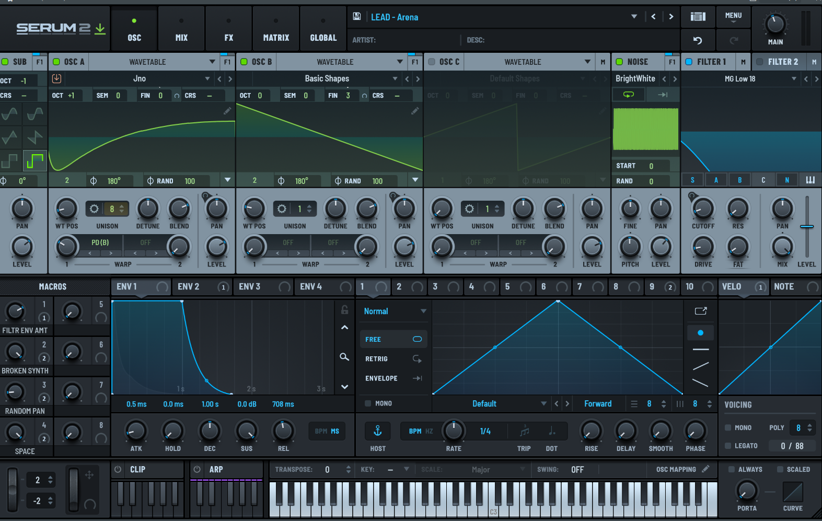822x521 pixels.
Task: Select the triangle wave shape in SUB
Action: [x=10, y=137]
